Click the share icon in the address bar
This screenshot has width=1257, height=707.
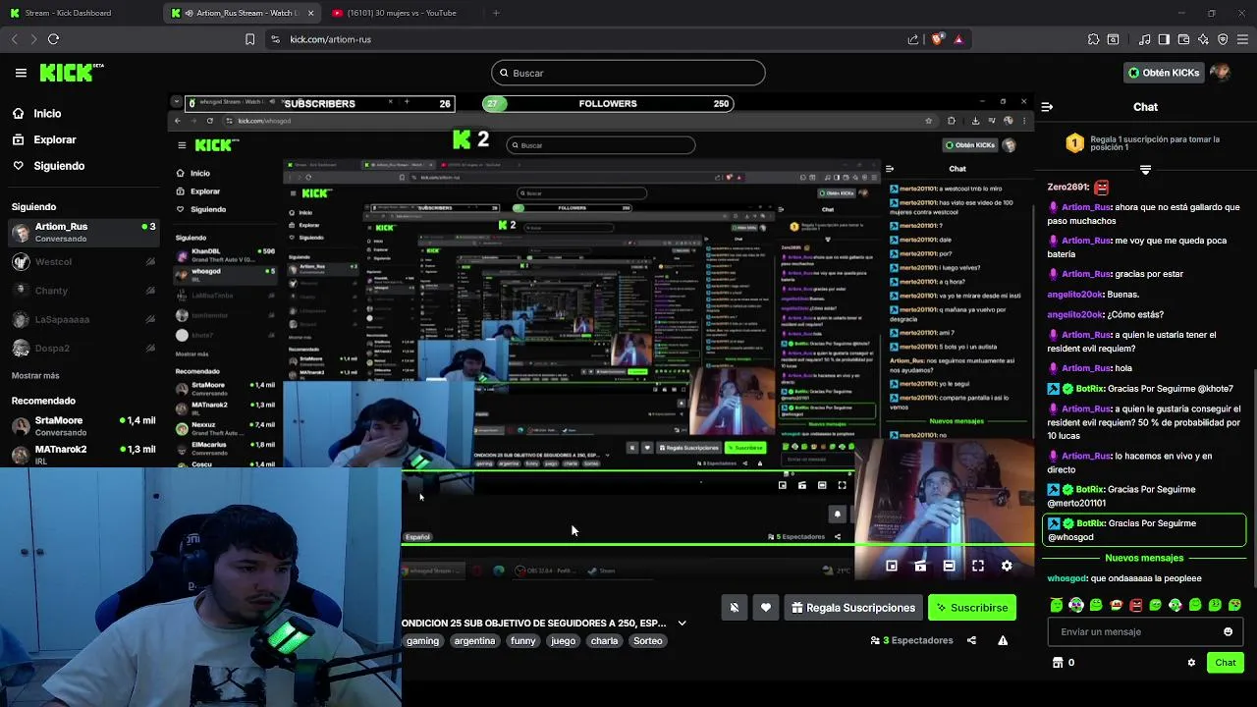[x=913, y=39]
